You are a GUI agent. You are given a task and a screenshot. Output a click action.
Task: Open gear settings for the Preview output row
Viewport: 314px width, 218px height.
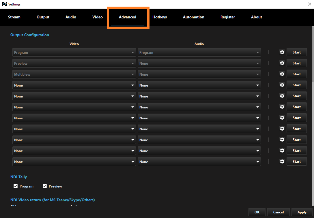(282, 63)
